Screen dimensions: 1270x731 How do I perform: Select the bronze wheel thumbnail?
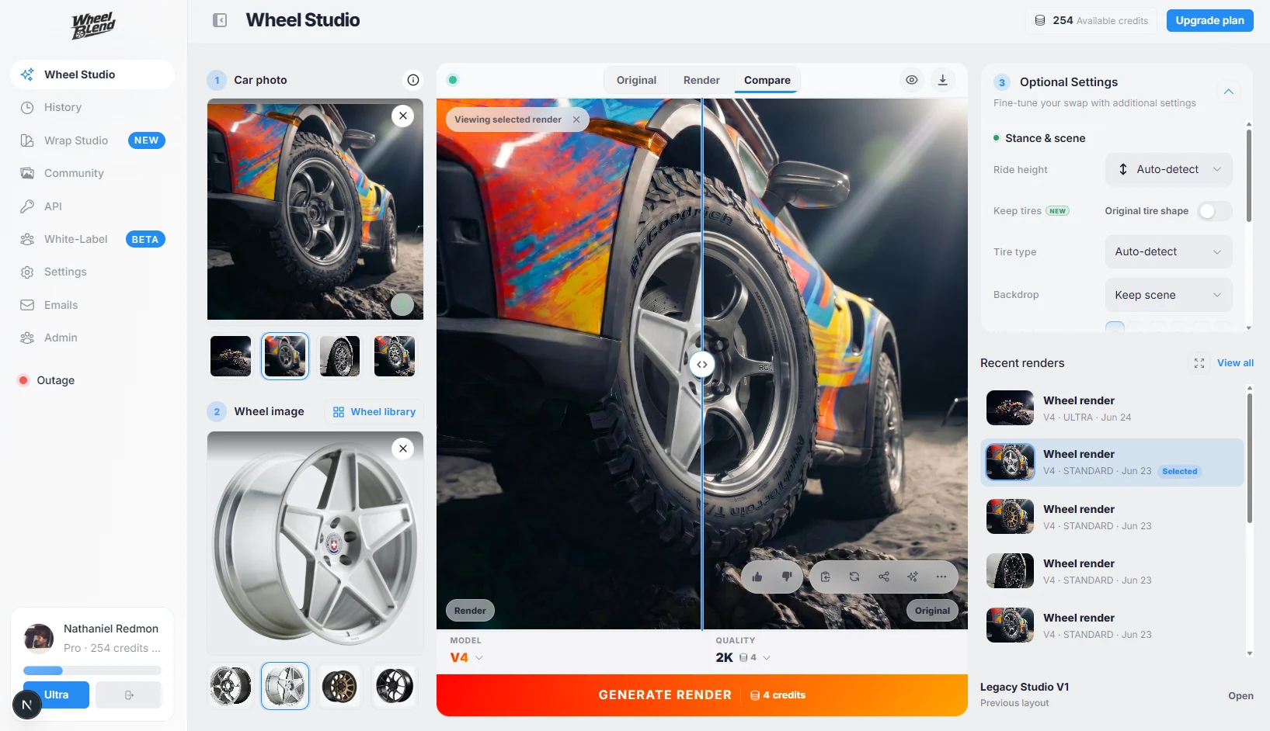tap(340, 686)
